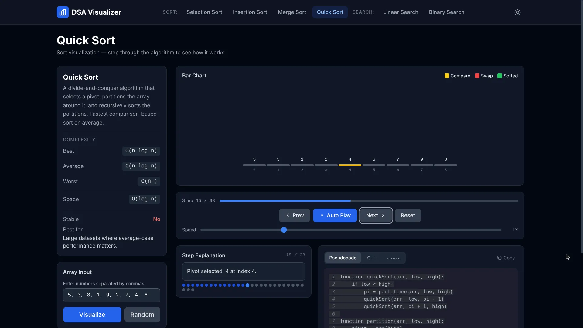The height and width of the screenshot is (328, 583).
Task: Click the 'Bar Chart' heading
Action: (x=194, y=76)
